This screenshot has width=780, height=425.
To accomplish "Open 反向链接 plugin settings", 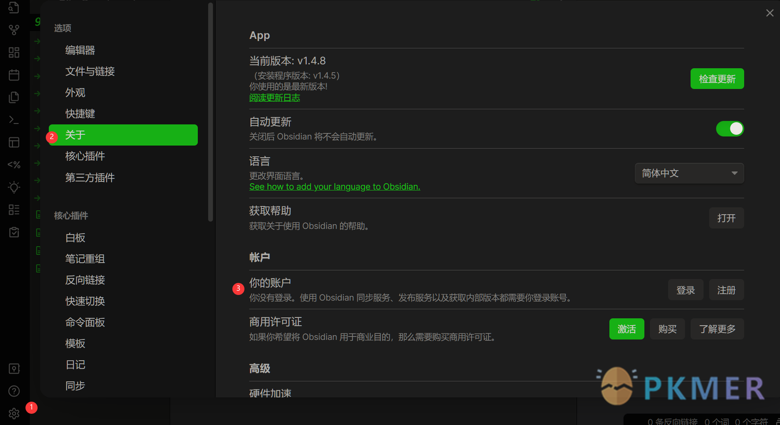I will click(x=123, y=280).
